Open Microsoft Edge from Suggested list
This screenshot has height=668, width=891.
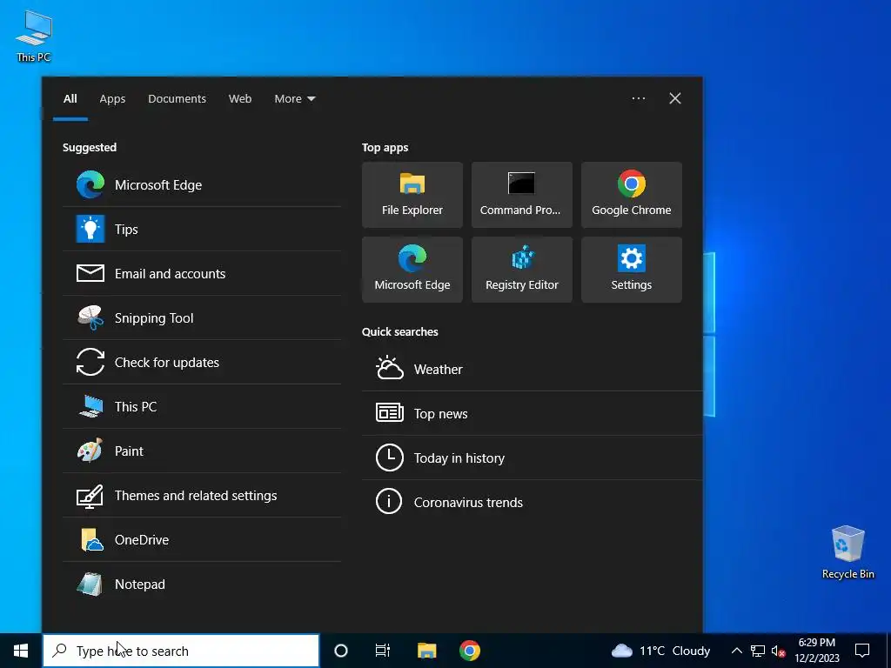click(x=202, y=184)
